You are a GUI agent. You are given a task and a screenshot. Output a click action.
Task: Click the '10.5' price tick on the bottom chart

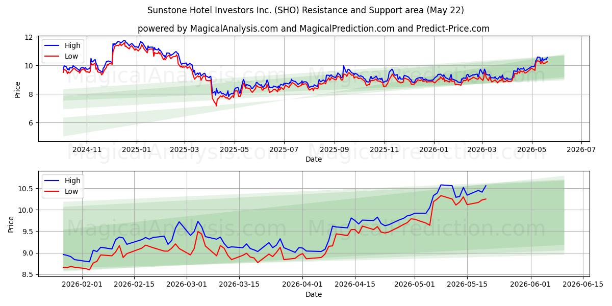coord(27,189)
